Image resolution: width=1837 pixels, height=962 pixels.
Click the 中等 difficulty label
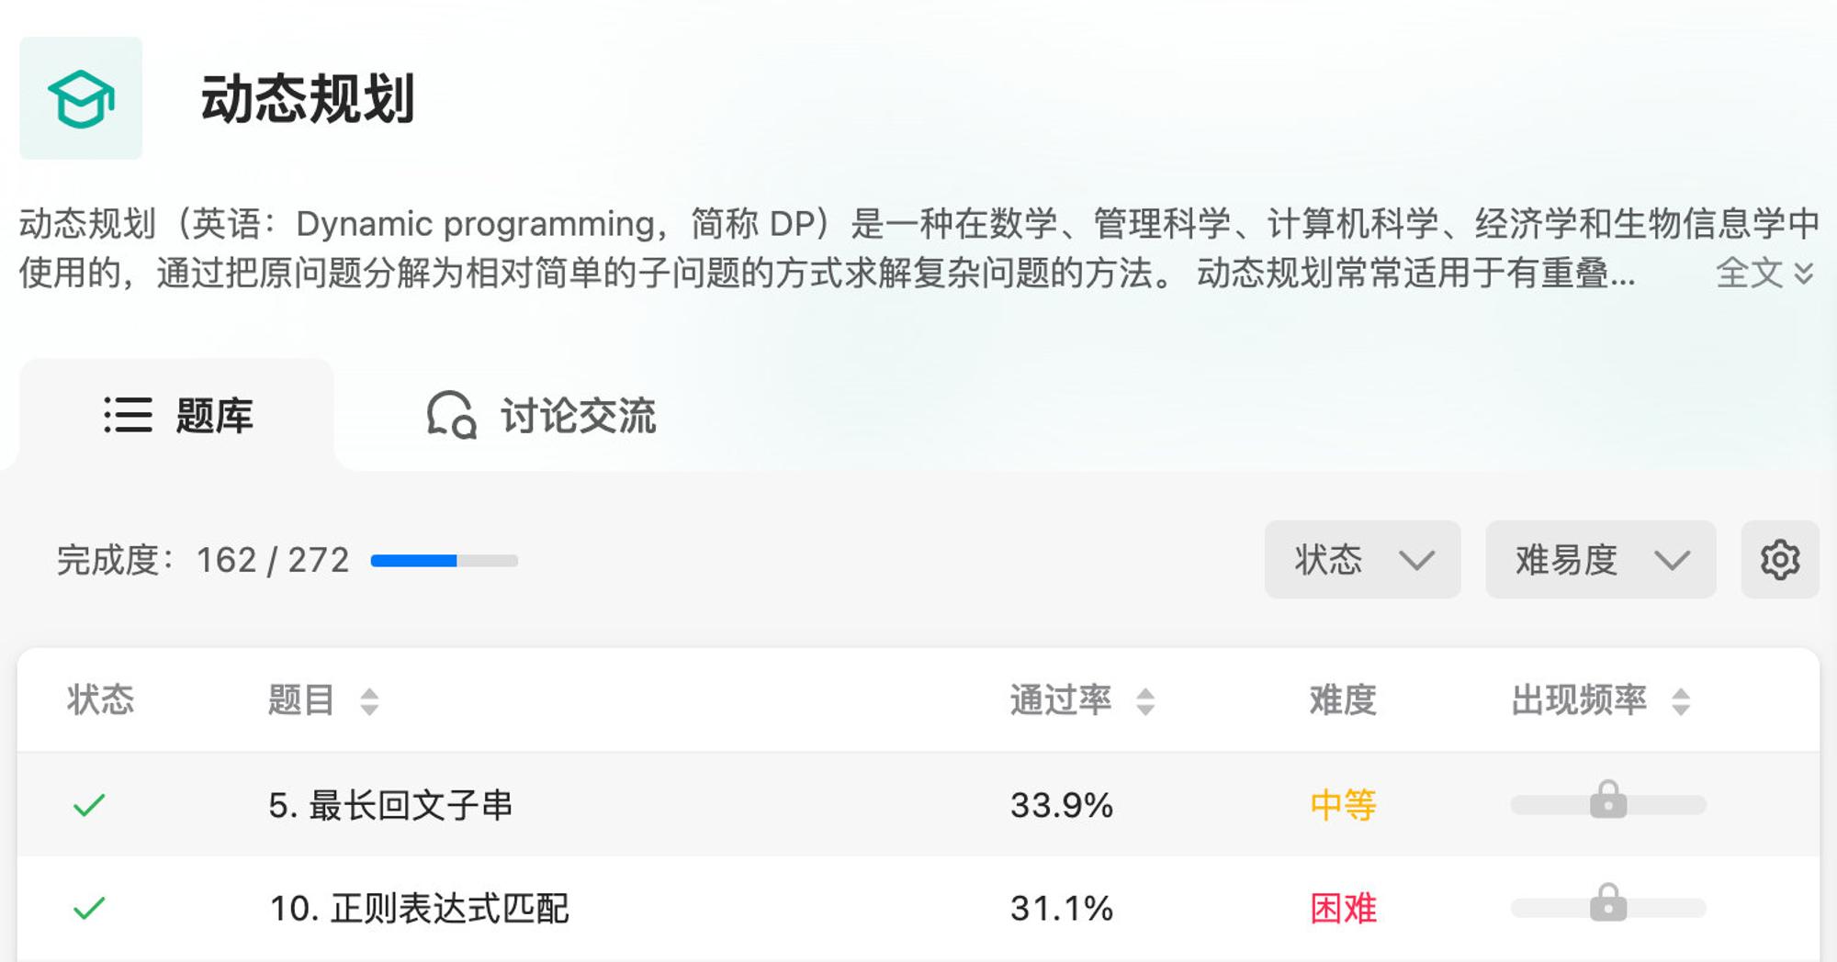click(1343, 805)
